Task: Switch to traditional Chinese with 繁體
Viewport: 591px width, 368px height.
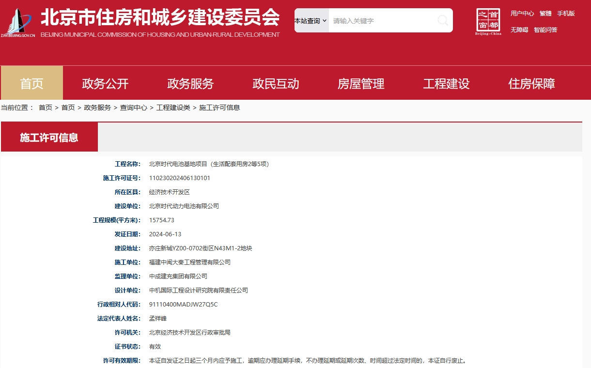Action: [545, 14]
